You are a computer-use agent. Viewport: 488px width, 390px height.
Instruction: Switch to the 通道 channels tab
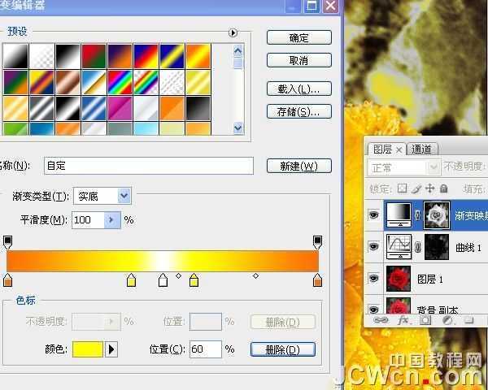422,149
